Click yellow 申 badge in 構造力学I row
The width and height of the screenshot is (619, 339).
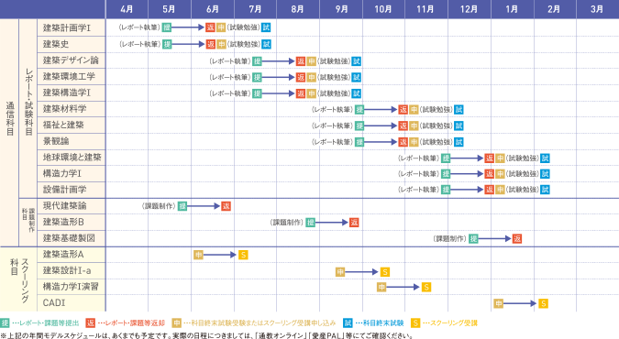(500, 174)
